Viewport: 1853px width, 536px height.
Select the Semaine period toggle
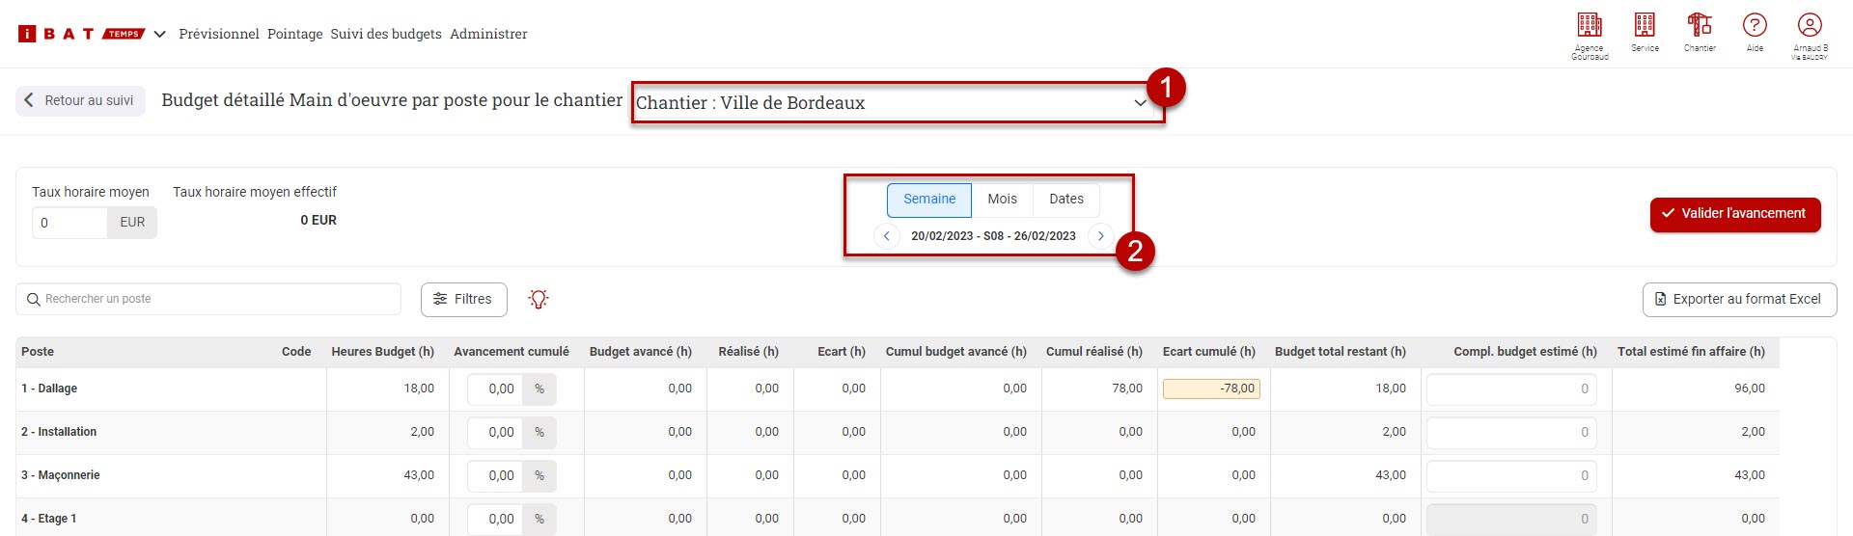click(x=929, y=200)
